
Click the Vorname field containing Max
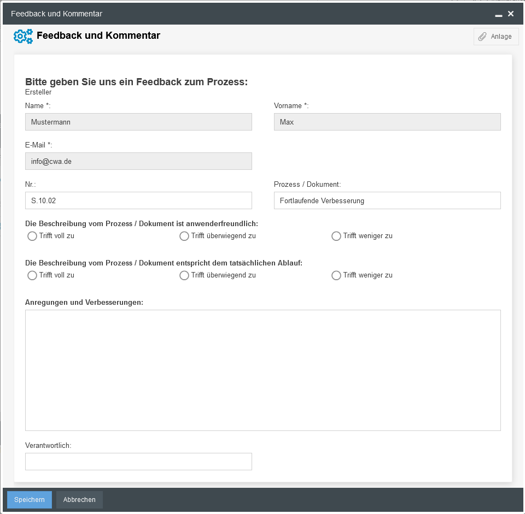tap(387, 122)
